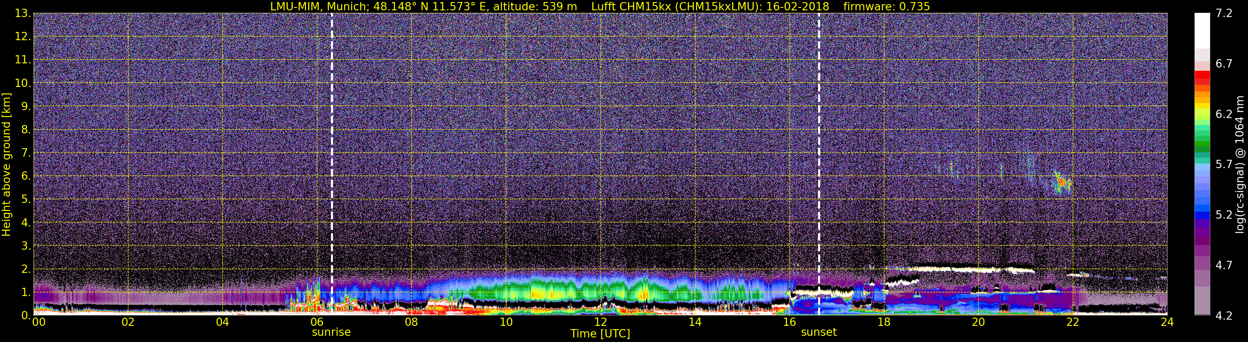Click the y-axis tick label '9.'
1248x342 pixels.
[x=25, y=106]
